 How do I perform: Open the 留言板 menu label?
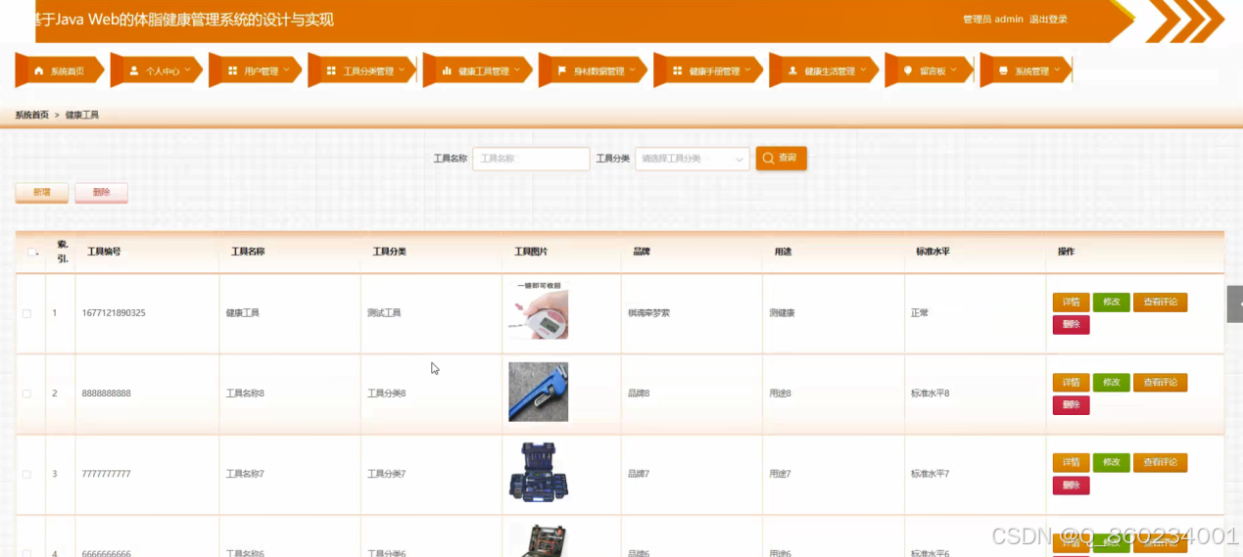point(932,71)
